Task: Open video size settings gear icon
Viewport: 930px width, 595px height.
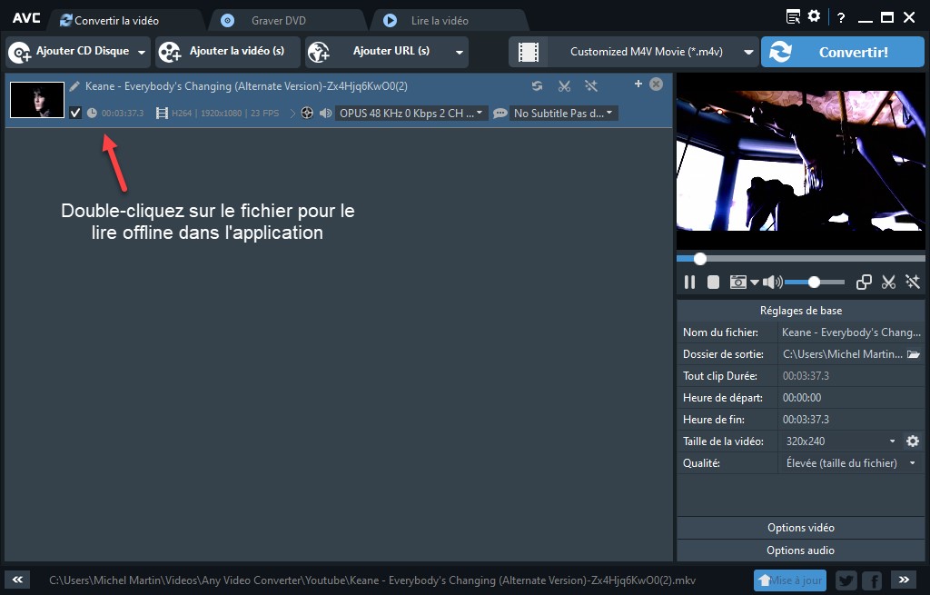Action: tap(914, 441)
